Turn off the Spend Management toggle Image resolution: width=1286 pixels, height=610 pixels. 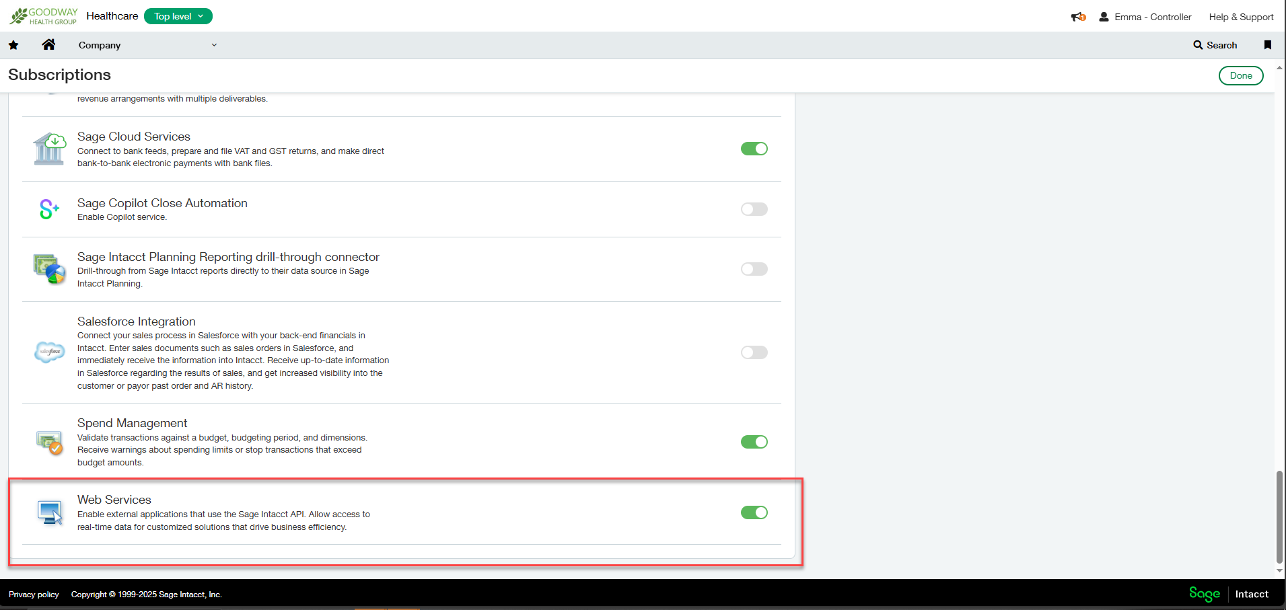click(x=754, y=442)
